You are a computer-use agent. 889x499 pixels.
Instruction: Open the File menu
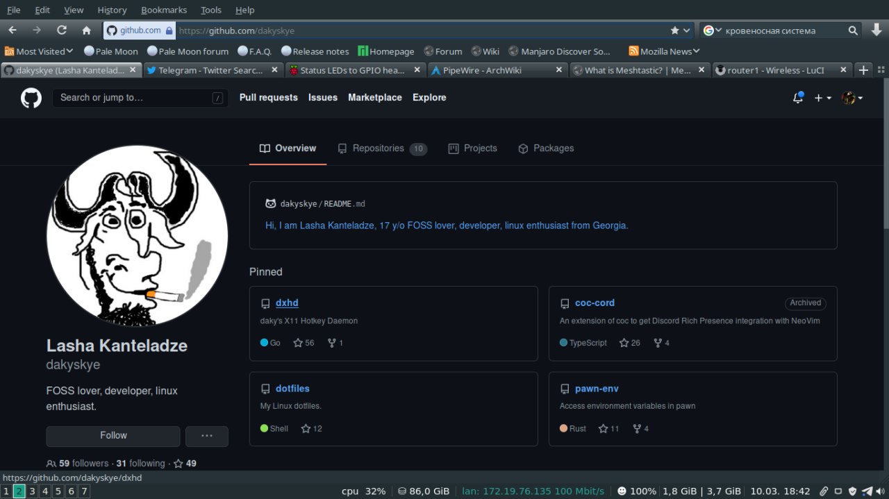(x=13, y=10)
